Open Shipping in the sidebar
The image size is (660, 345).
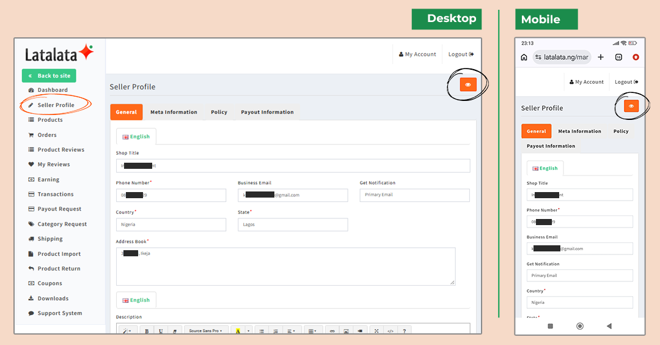pyautogui.click(x=45, y=239)
